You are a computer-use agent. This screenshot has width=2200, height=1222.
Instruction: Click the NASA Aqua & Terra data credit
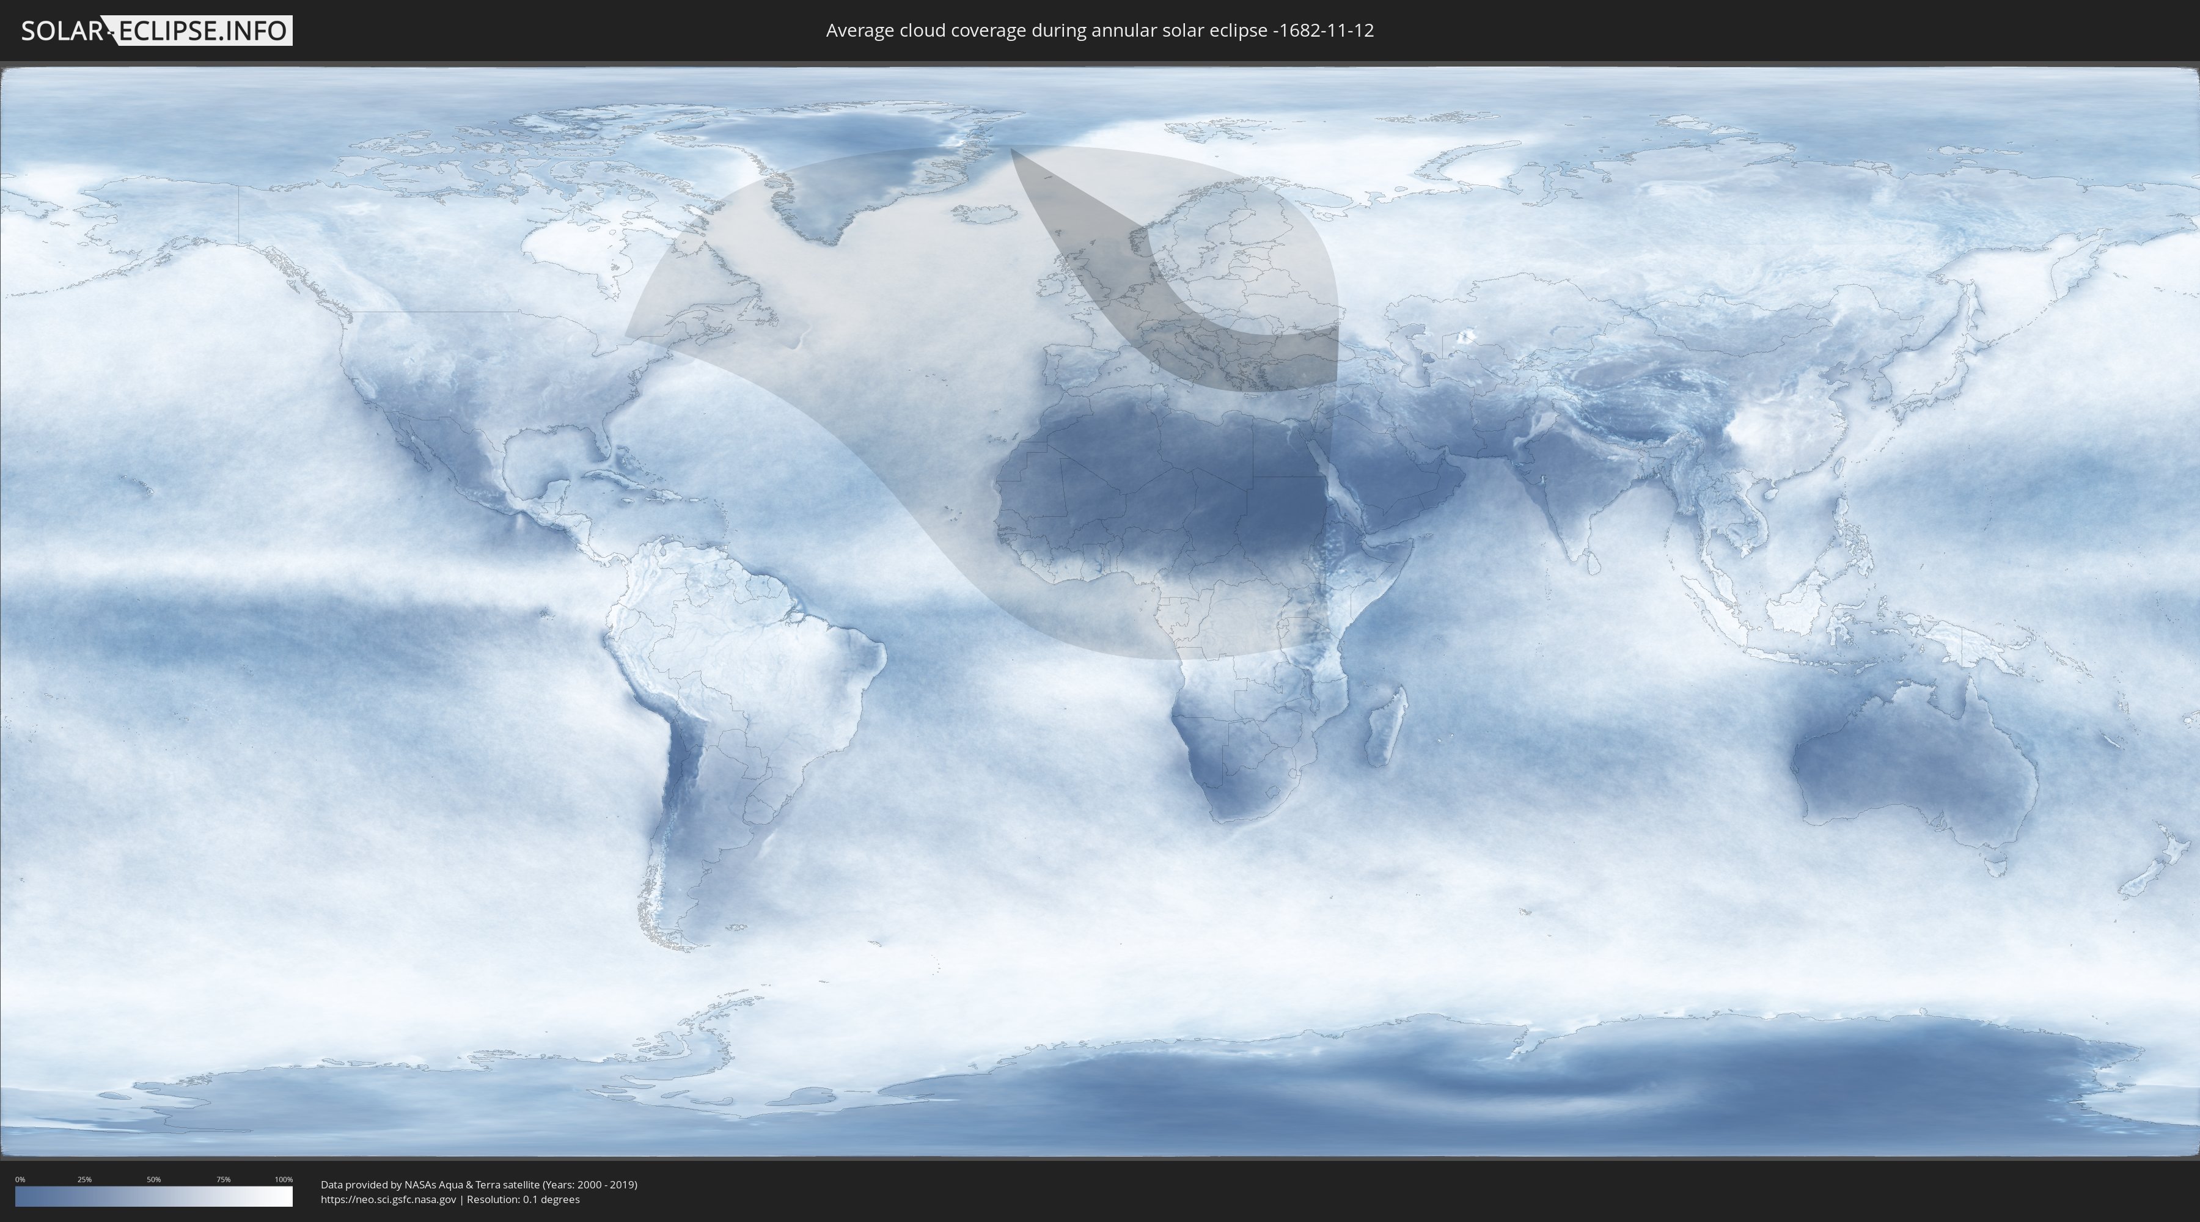tap(479, 1185)
